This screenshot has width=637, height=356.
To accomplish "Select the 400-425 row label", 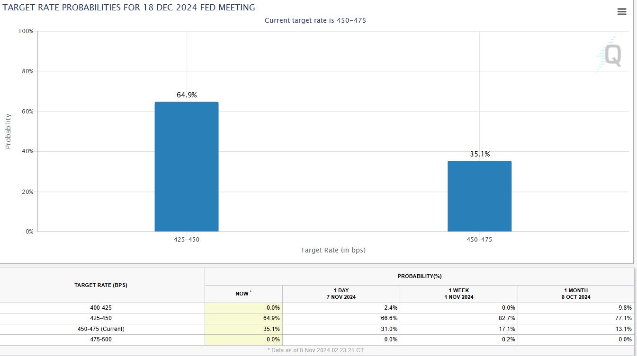I will (x=101, y=308).
